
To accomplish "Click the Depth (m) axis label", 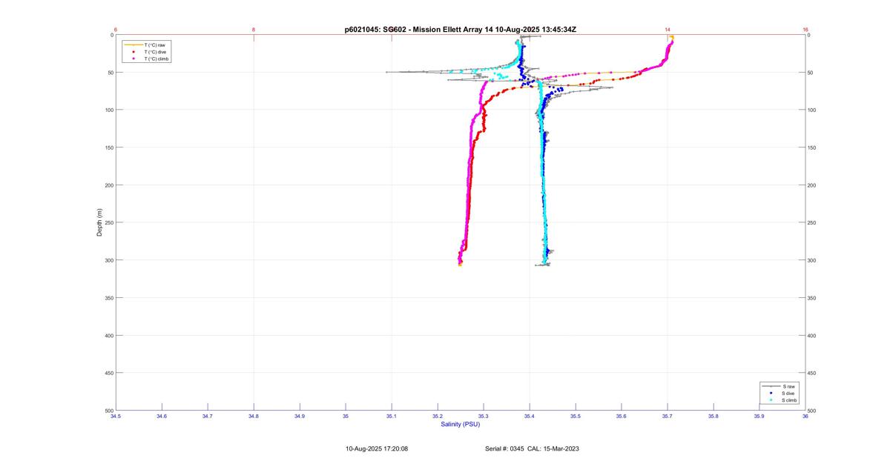I will (x=99, y=222).
